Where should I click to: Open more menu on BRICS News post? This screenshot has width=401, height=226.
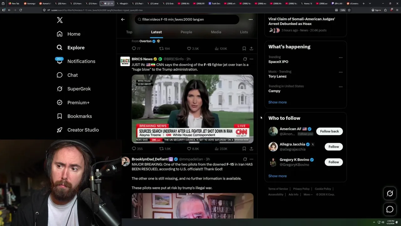[251, 59]
